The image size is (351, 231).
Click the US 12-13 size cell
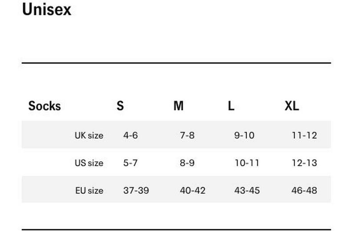click(x=304, y=163)
